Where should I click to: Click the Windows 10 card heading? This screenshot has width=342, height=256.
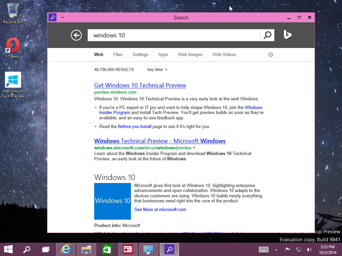[115, 177]
